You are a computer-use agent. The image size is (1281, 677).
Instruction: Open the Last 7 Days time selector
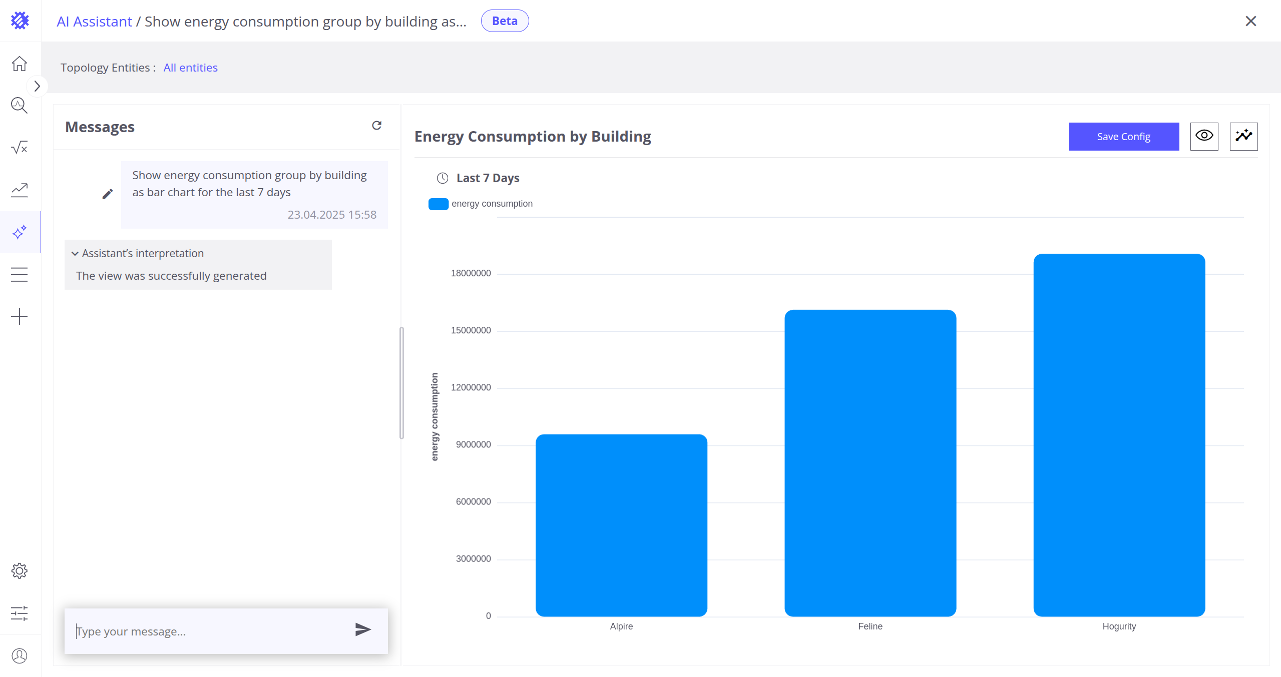coord(478,178)
